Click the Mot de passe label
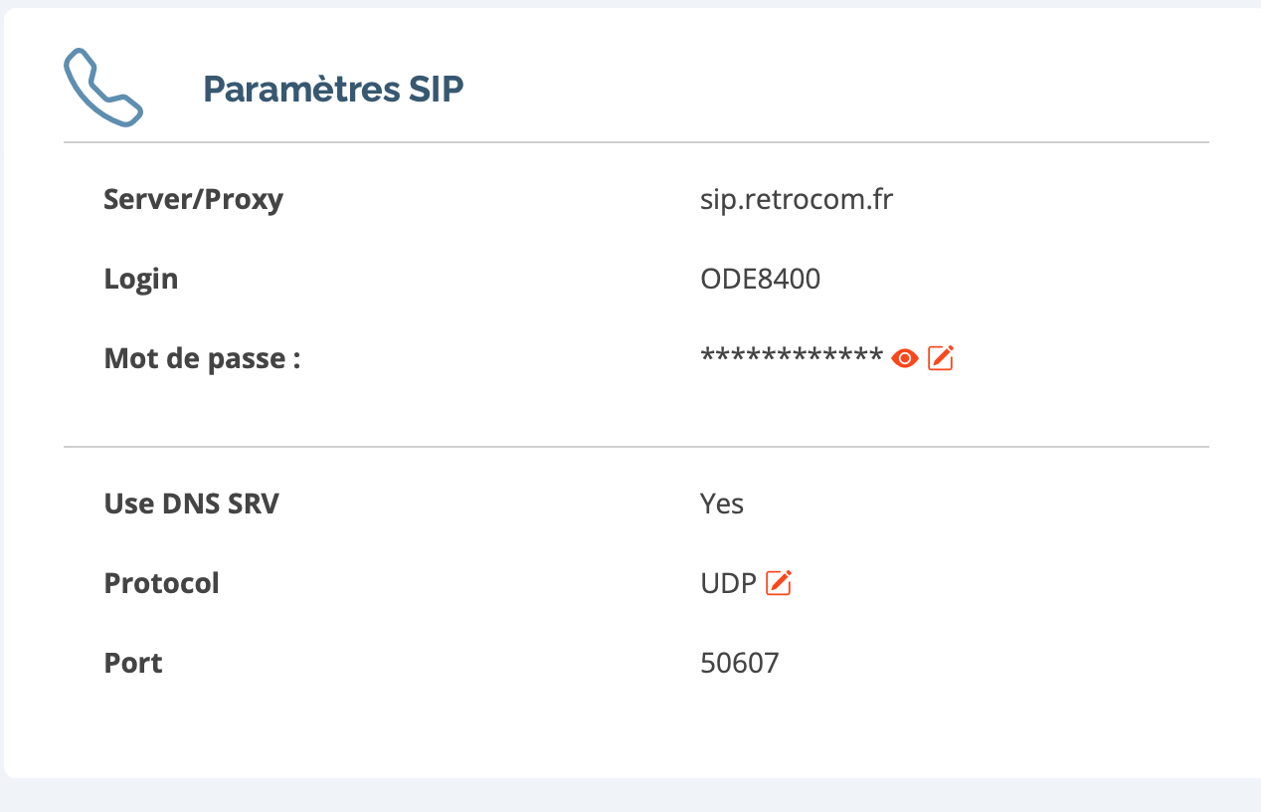This screenshot has width=1261, height=812. [x=202, y=358]
